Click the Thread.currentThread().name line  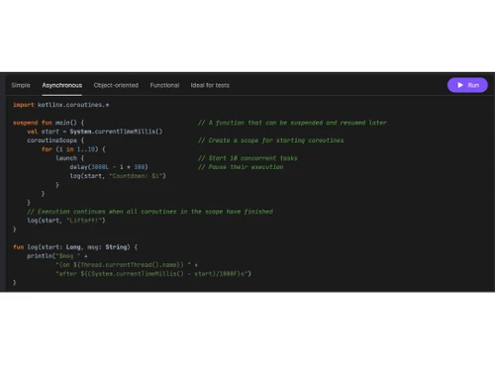[127, 265]
